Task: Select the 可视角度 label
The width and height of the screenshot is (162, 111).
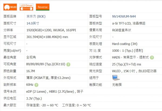Action: coord(10,64)
